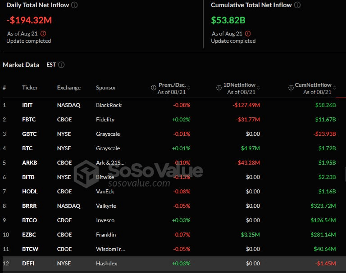Click FBTC premium +0.02% cell
This screenshot has height=273, width=346.
181,120
